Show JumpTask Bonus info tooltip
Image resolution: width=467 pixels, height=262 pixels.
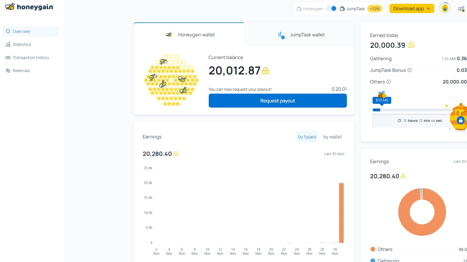[x=410, y=70]
